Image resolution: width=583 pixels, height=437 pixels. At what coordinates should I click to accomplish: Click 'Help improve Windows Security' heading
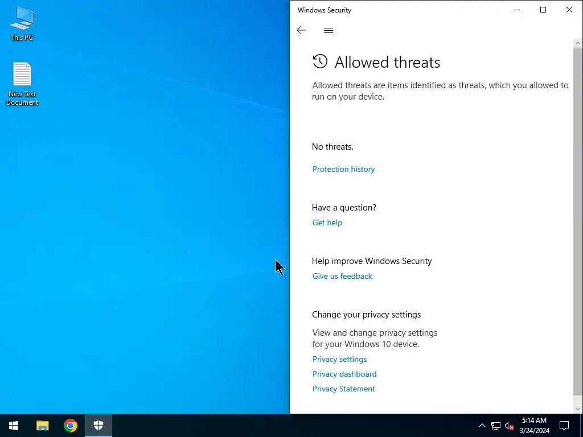(372, 261)
